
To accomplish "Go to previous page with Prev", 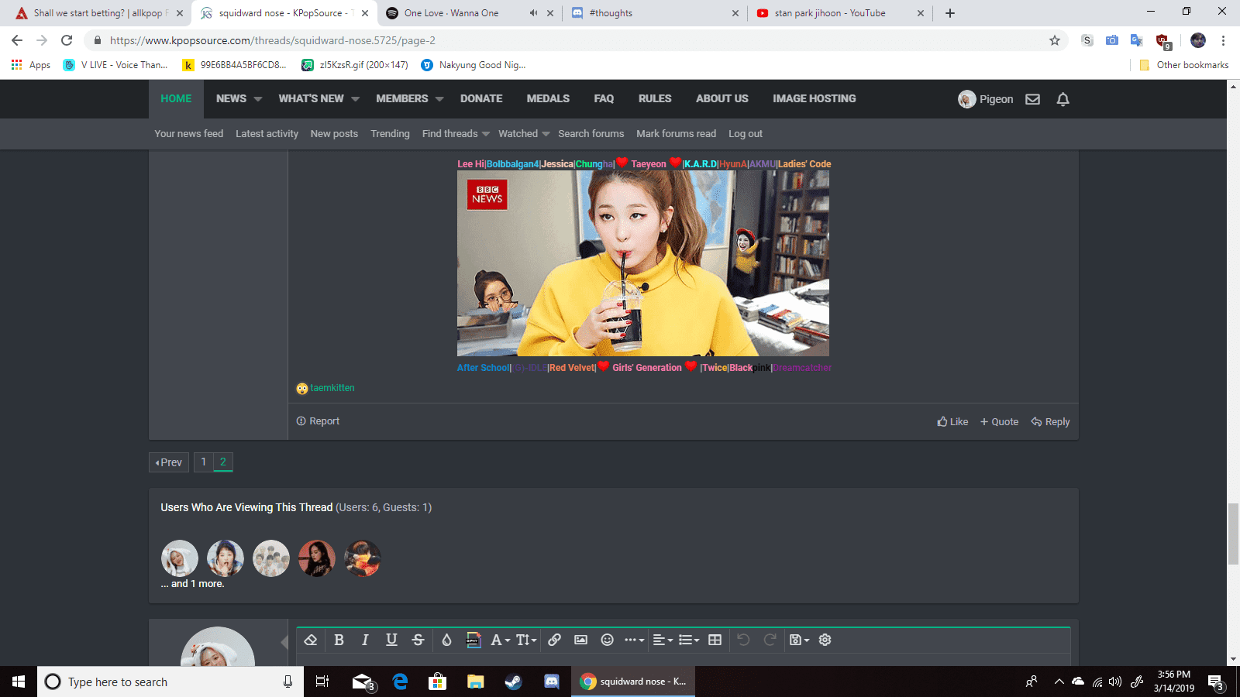I will 169,462.
